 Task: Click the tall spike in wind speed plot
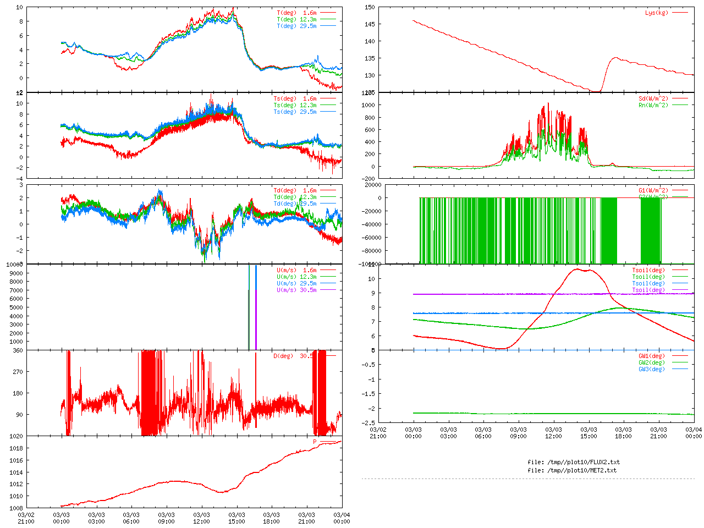coord(249,307)
